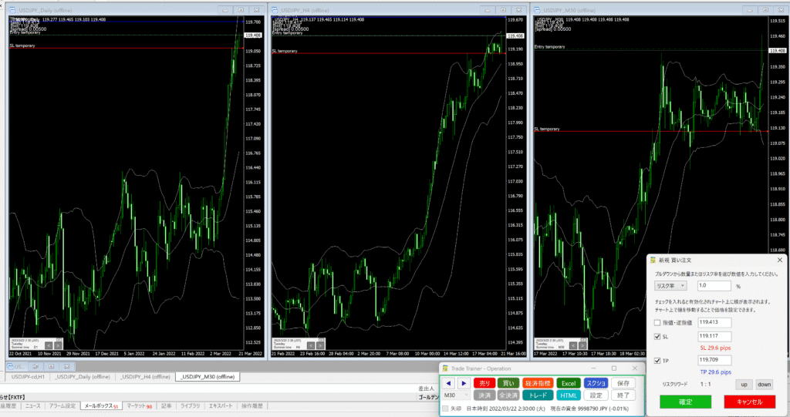Click the 現在の資金 9998790 JPY text
The height and width of the screenshot is (417, 790).
click(x=589, y=409)
